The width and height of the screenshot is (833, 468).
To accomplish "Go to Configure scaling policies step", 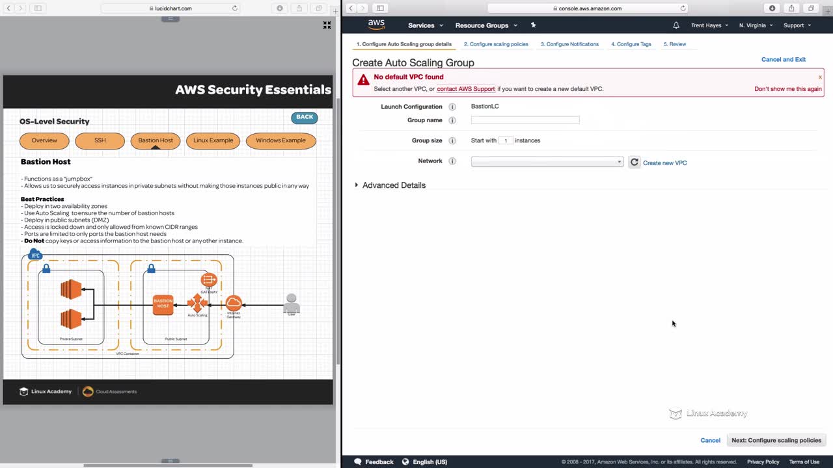I will pyautogui.click(x=496, y=44).
